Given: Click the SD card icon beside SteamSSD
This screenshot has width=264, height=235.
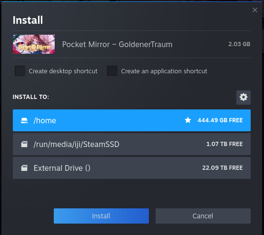Looking at the screenshot, I should [x=24, y=144].
